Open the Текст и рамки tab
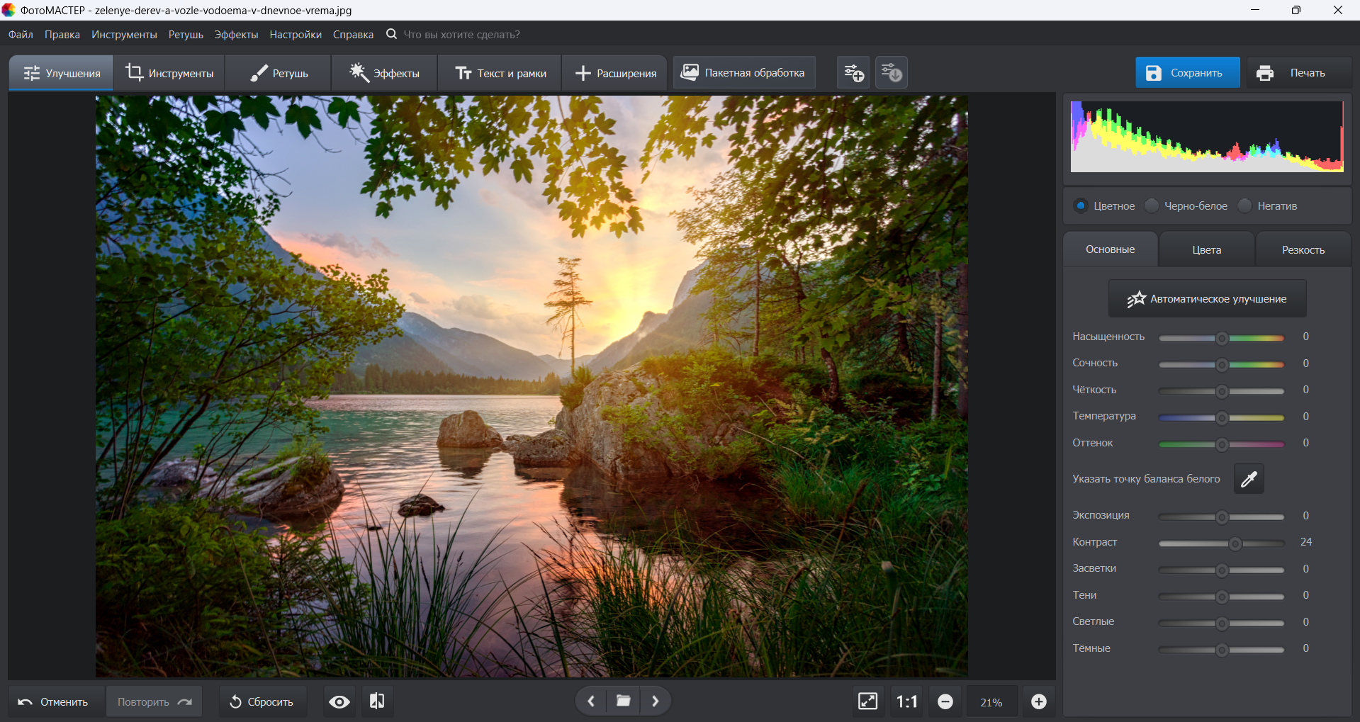The width and height of the screenshot is (1360, 722). pos(500,73)
